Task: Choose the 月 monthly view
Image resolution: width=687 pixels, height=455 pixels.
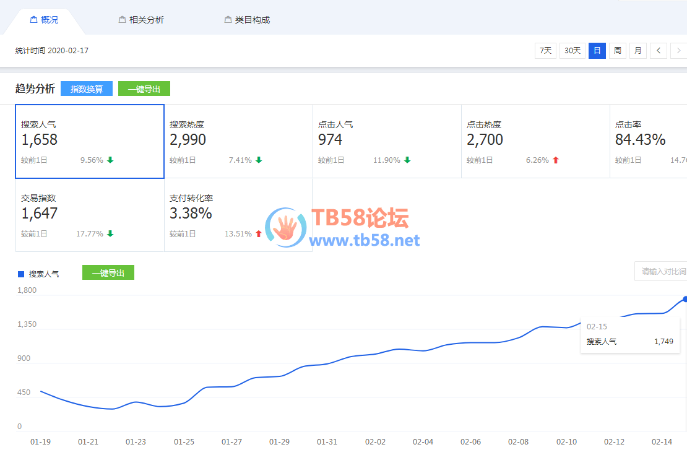Action: coord(638,50)
